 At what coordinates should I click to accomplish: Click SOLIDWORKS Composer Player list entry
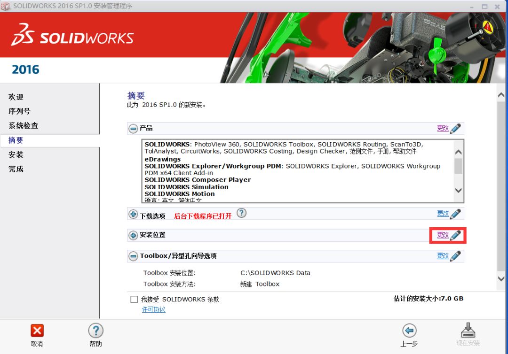coord(198,180)
